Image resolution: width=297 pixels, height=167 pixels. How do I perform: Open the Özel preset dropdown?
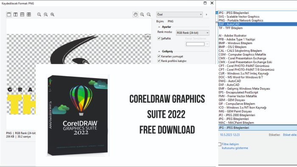coord(179,14)
